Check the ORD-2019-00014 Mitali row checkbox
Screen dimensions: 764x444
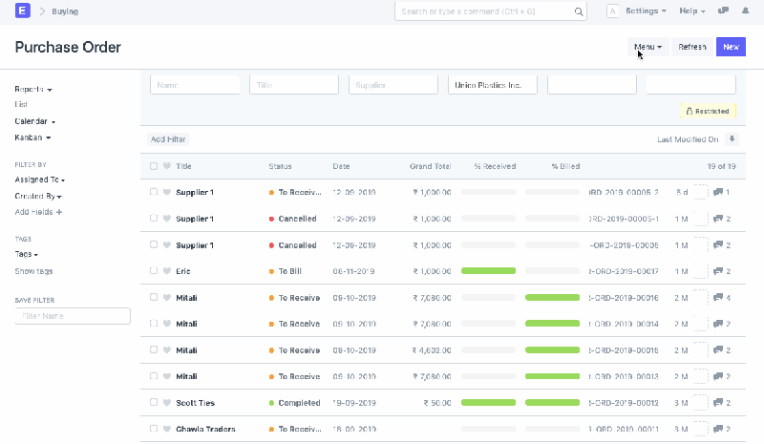pos(154,324)
